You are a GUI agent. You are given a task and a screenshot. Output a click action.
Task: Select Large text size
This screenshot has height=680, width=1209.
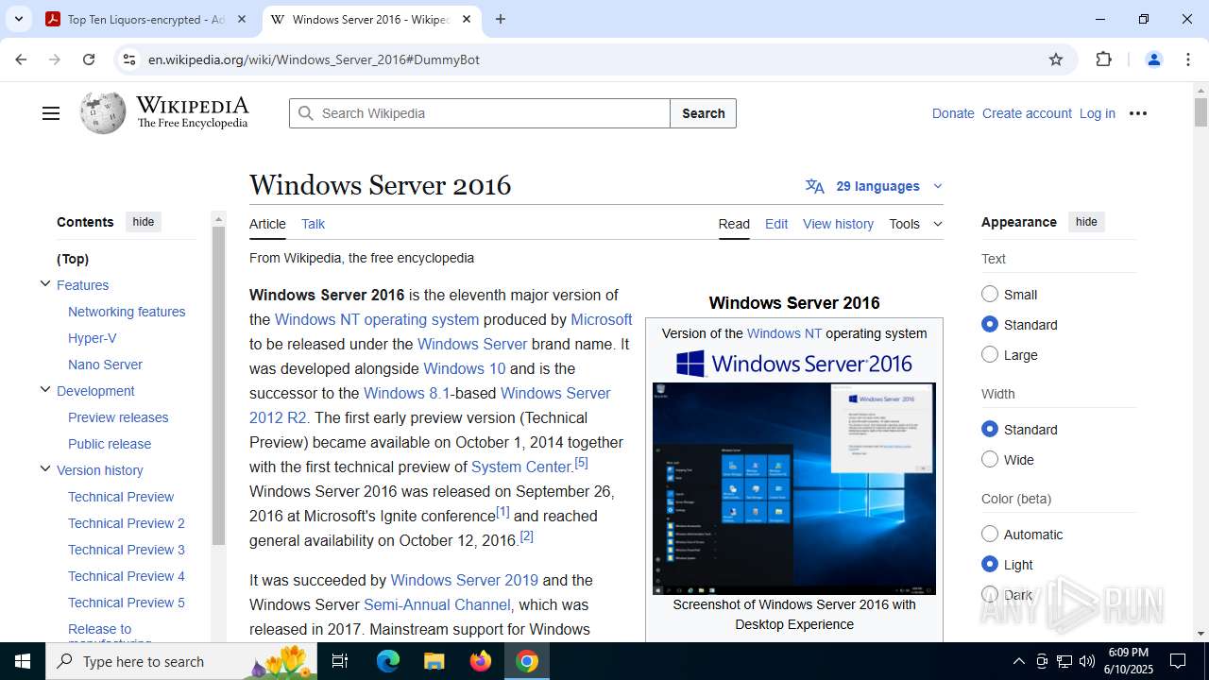tap(990, 354)
